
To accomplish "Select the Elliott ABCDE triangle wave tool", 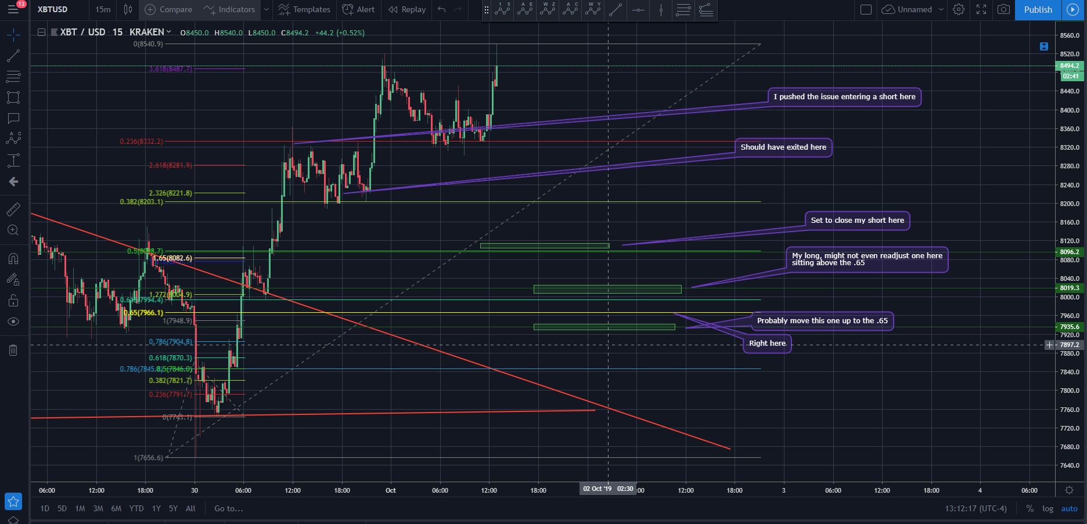I will (525, 9).
